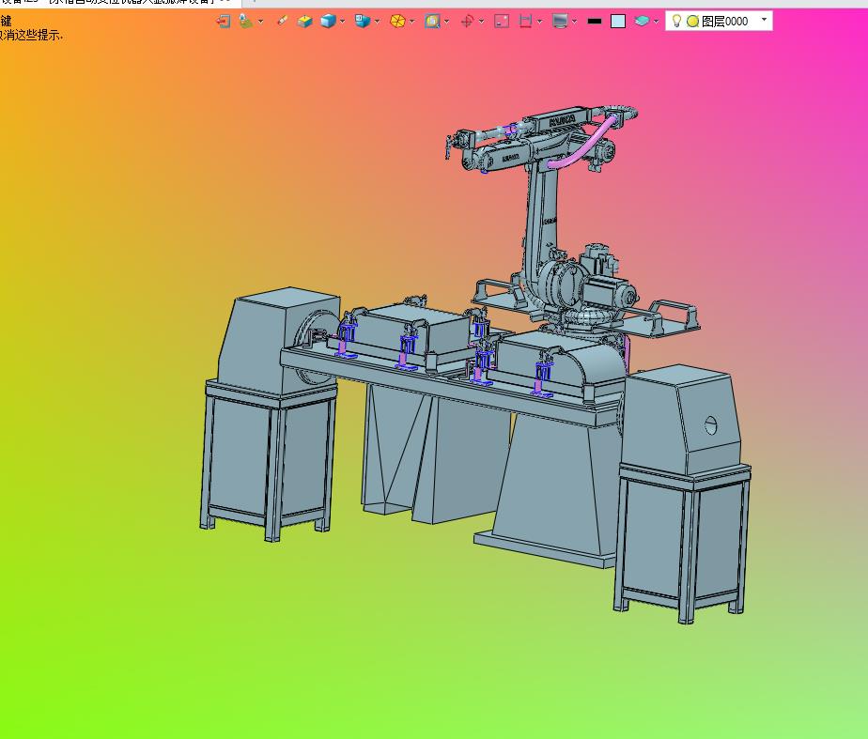
Task: Select the blue shaded cube display icon
Action: [328, 21]
